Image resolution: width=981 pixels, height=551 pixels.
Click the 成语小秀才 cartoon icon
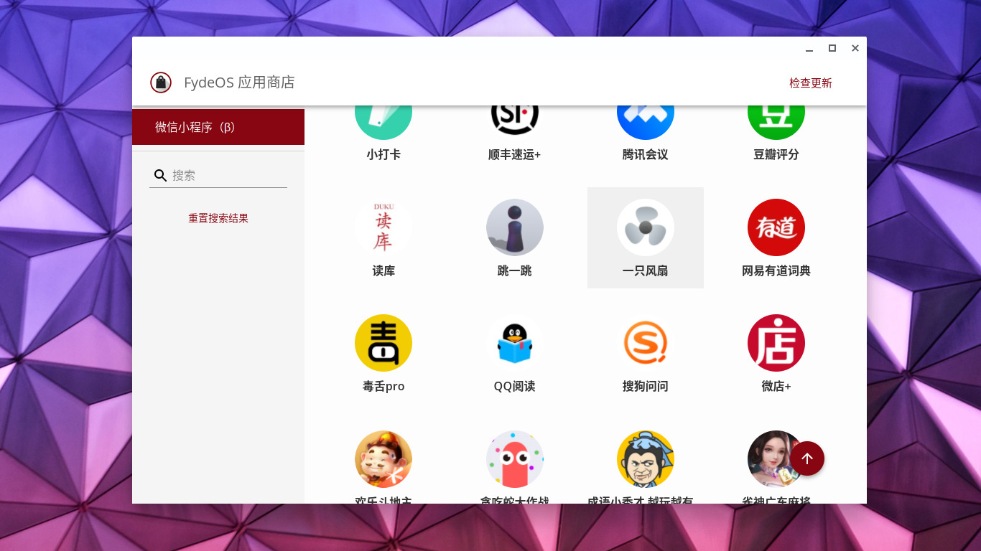[x=645, y=459]
